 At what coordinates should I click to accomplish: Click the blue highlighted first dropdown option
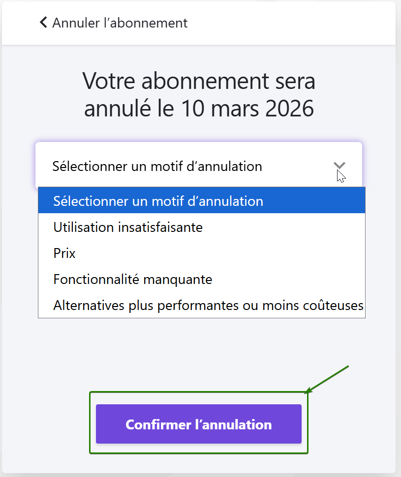[x=201, y=201]
